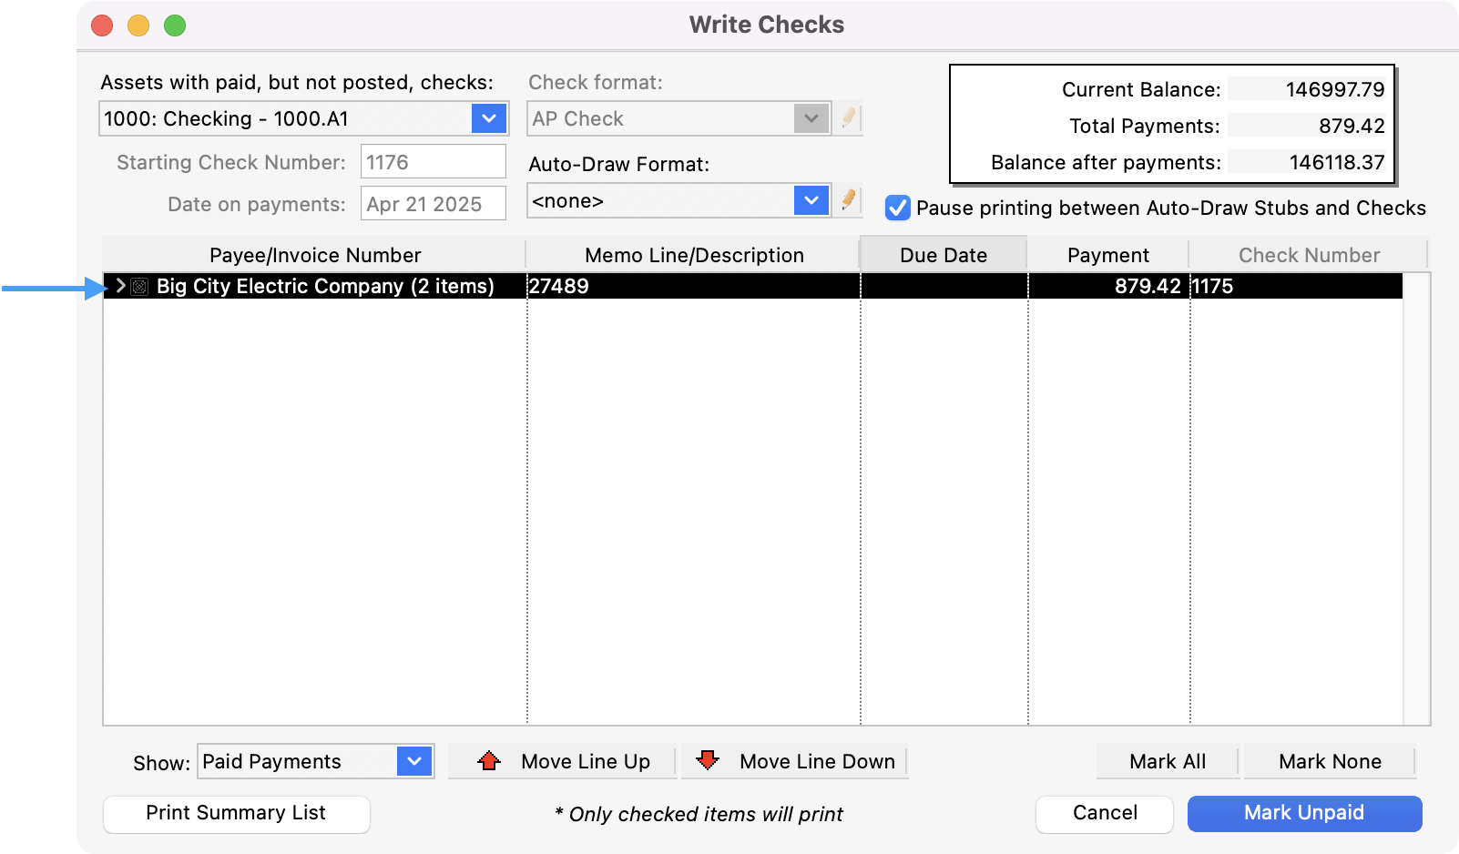Click the red Move Line Down arrow
The image size is (1459, 854).
tap(708, 760)
